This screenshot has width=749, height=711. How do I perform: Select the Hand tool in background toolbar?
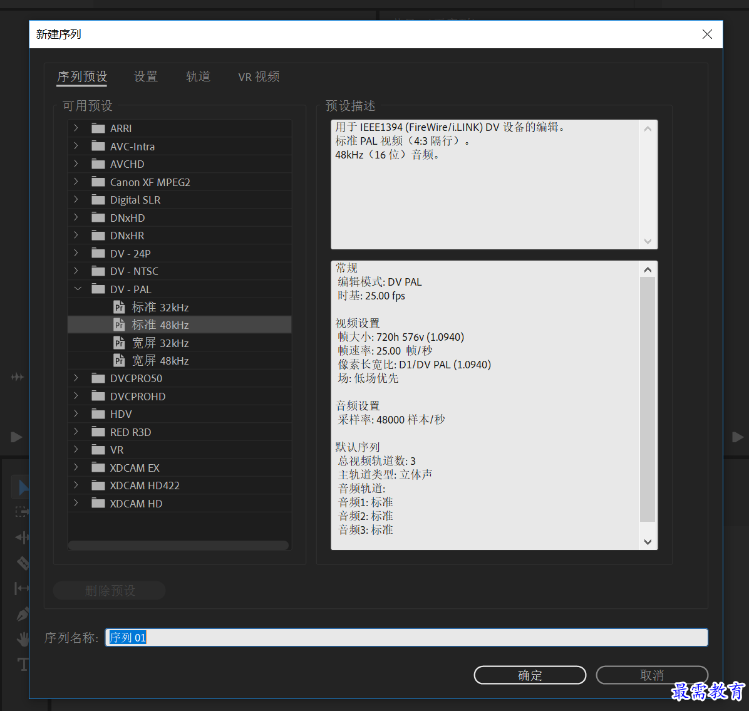pos(23,639)
